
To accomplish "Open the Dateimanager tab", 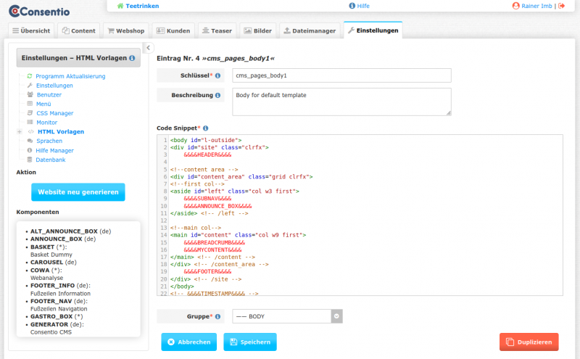I will pyautogui.click(x=310, y=31).
